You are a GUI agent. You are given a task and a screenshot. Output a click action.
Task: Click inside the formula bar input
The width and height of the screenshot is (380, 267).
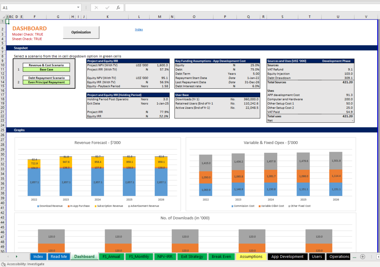point(249,7)
